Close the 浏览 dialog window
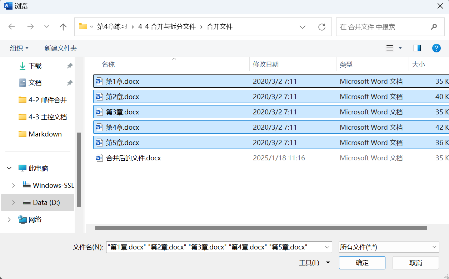Viewport: 449px width, 279px height. 440,6
